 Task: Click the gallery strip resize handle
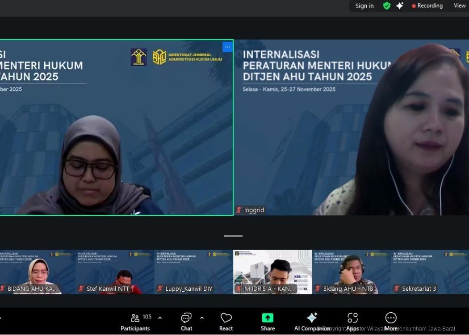(233, 236)
